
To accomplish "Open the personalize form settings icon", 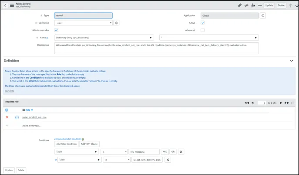I will point(253,5).
